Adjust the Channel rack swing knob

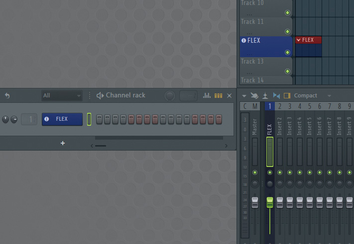[170, 96]
